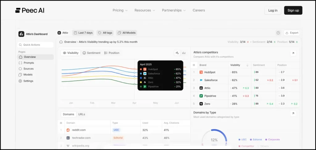
Task: Click the Position column header
Action: pos(282,65)
